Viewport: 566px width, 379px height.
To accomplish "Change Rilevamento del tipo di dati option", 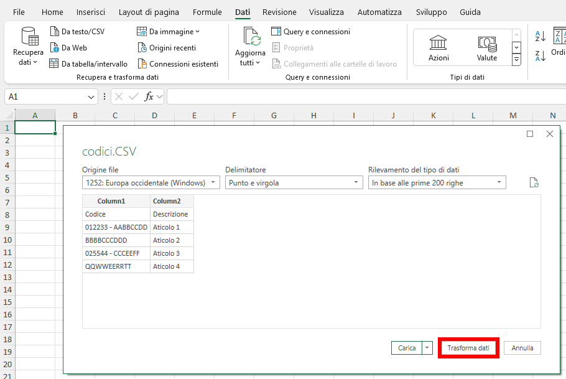I will 437,182.
